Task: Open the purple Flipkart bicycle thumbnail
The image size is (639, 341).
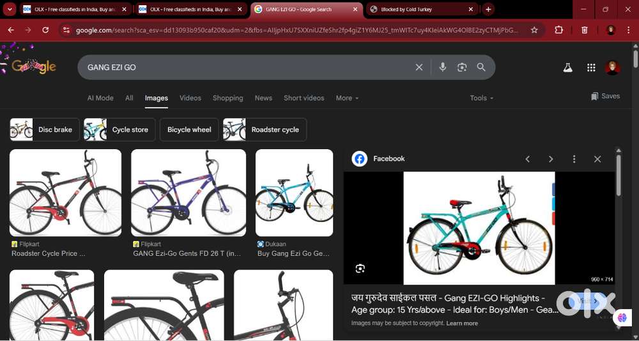Action: (x=189, y=193)
